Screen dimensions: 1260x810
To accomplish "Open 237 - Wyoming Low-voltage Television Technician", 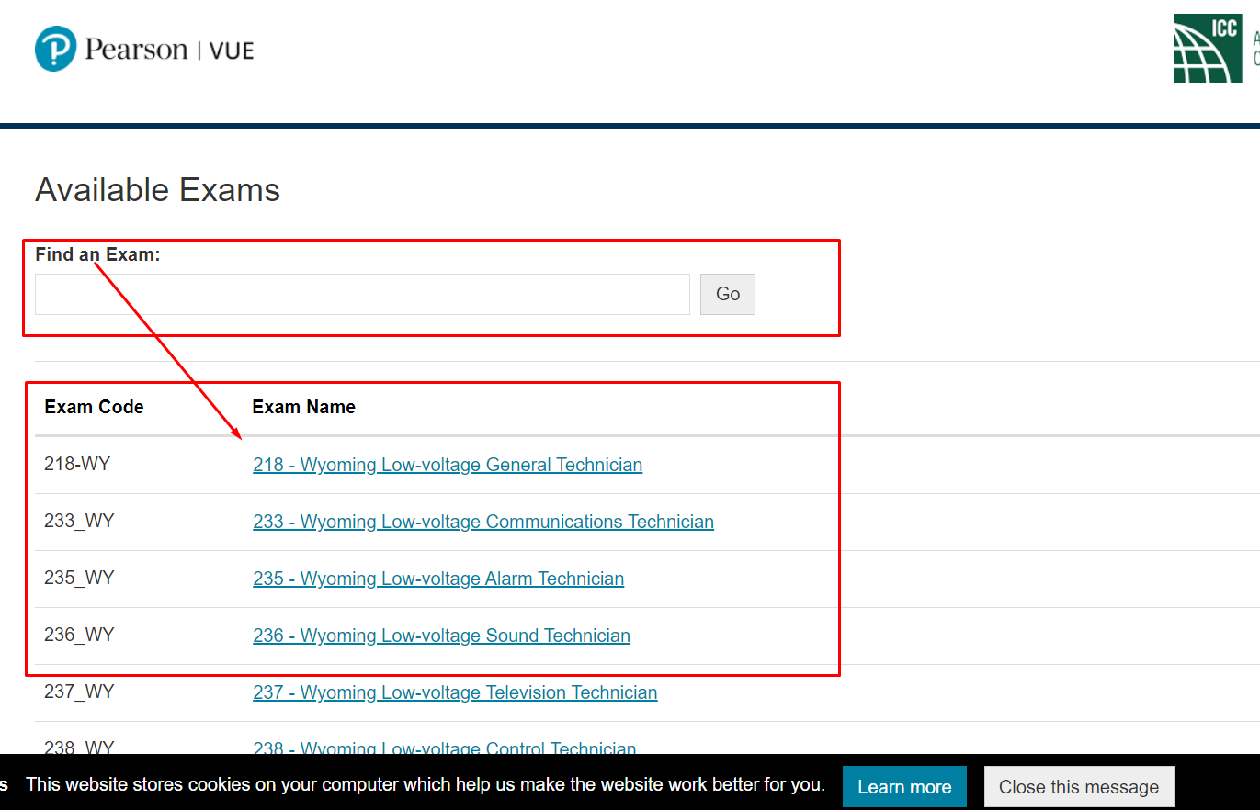I will (x=455, y=692).
